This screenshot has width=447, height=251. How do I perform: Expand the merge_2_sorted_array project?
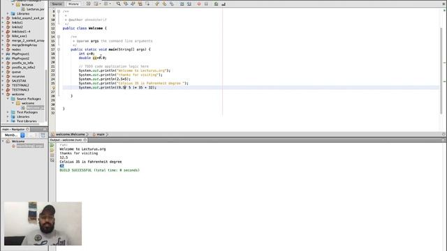coord(3,40)
